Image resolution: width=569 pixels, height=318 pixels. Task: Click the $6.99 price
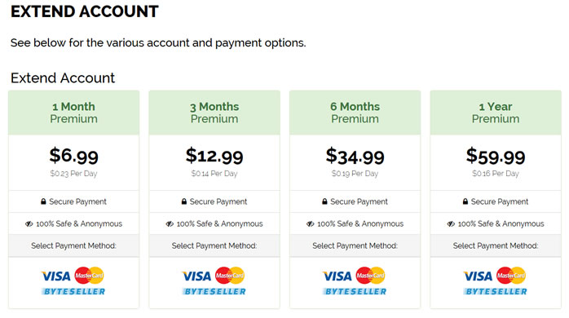(x=73, y=156)
